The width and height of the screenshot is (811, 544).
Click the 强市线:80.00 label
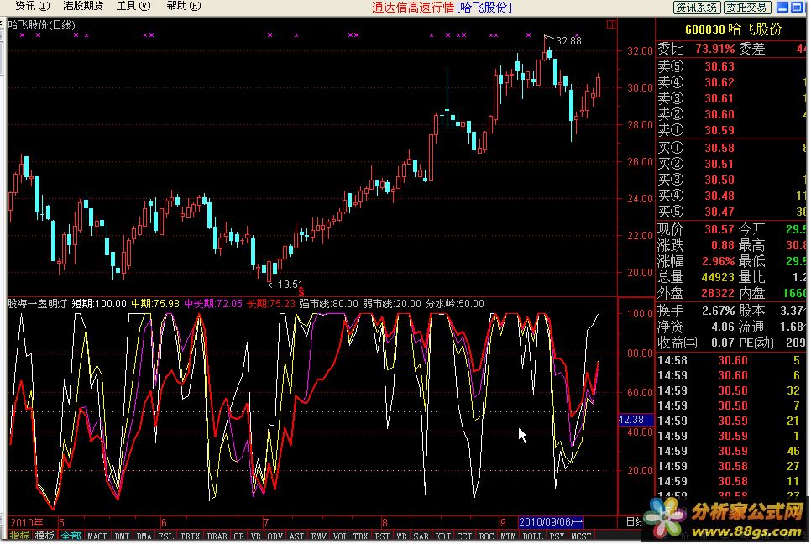point(328,304)
